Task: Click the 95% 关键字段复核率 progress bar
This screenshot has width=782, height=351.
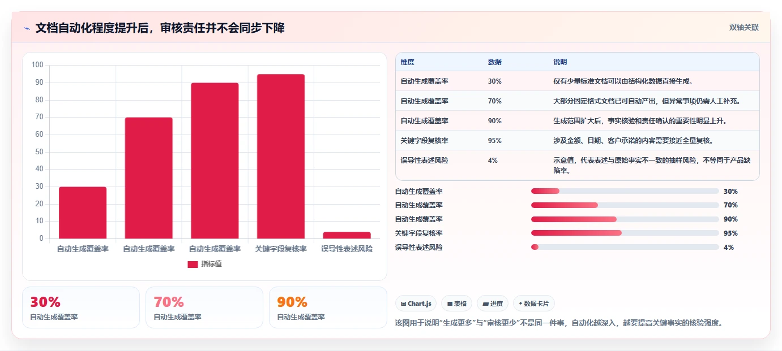Action: pos(625,233)
